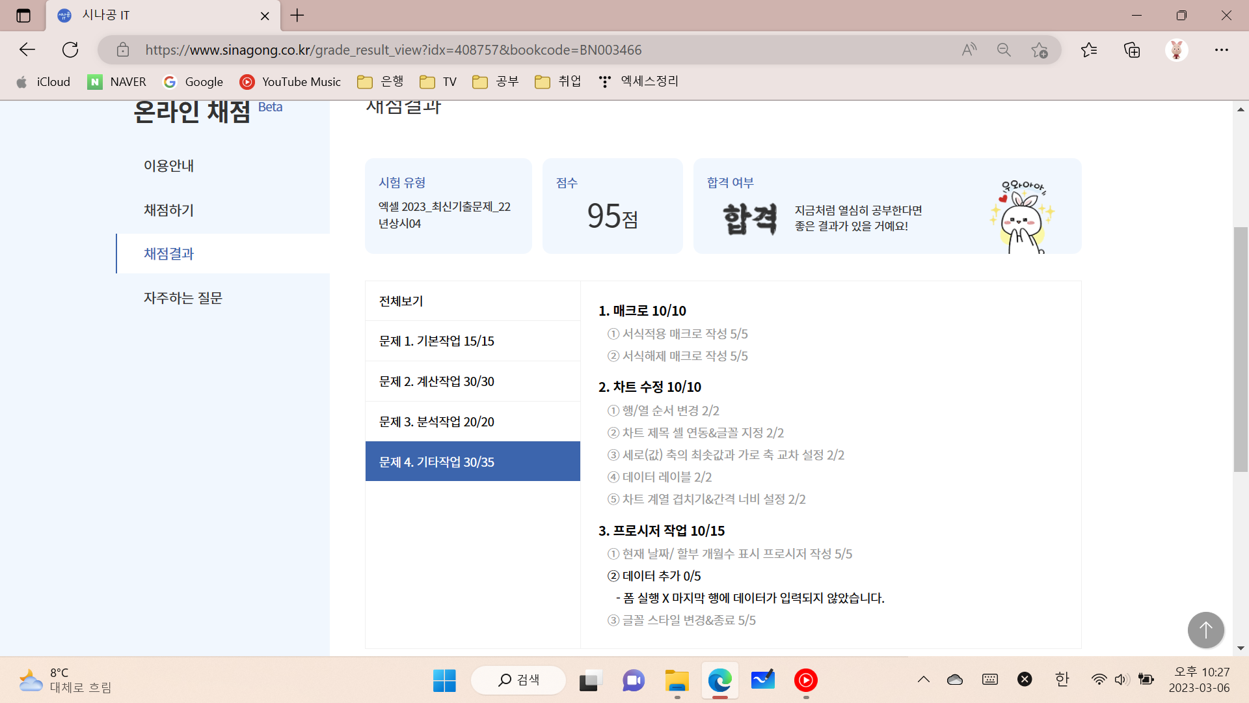
Task: Open the 은행 bookmarks folder
Action: click(381, 81)
